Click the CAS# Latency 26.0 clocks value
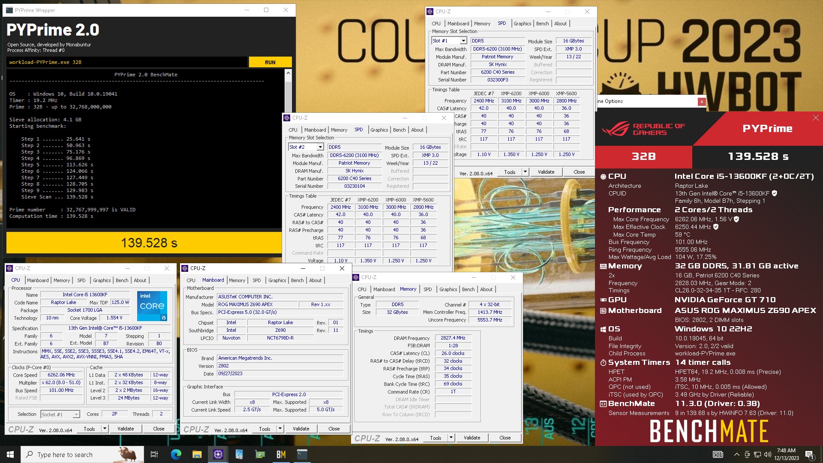The height and width of the screenshot is (463, 823). pos(453,353)
